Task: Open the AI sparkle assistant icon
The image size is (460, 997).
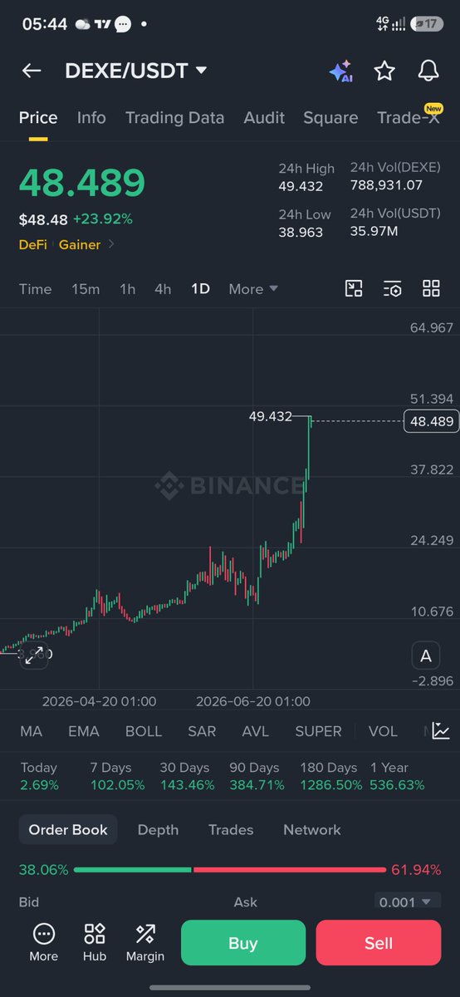Action: 340,71
